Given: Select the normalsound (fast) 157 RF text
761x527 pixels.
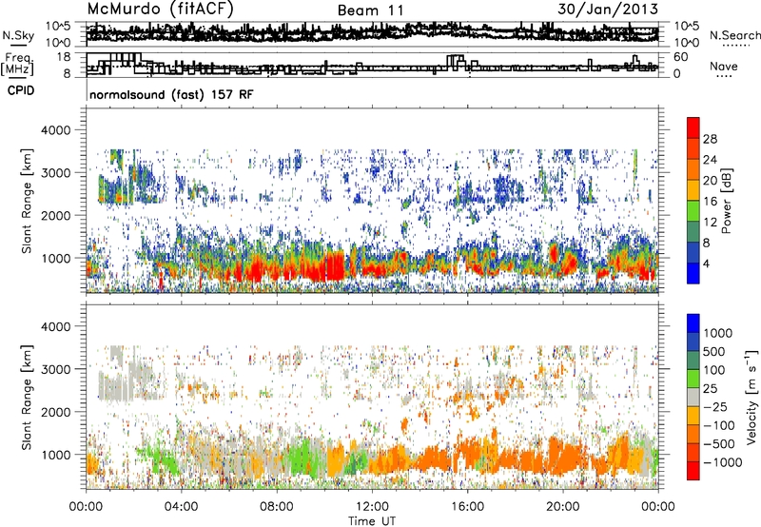Looking at the screenshot, I should pos(171,94).
